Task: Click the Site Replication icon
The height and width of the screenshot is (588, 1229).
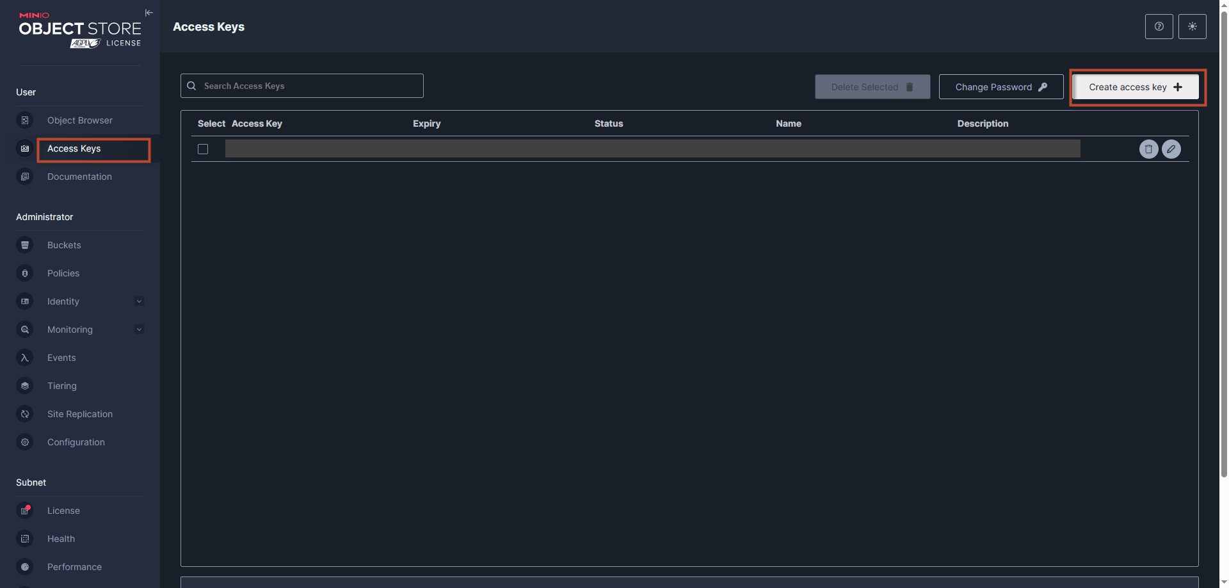Action: (25, 414)
